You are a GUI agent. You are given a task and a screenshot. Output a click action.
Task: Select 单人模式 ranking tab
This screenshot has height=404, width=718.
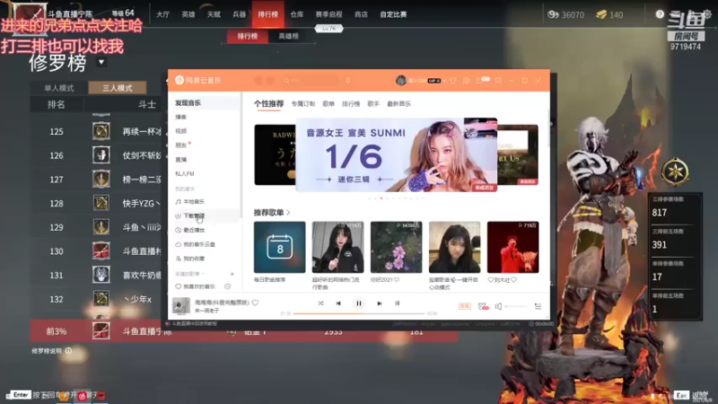[59, 88]
